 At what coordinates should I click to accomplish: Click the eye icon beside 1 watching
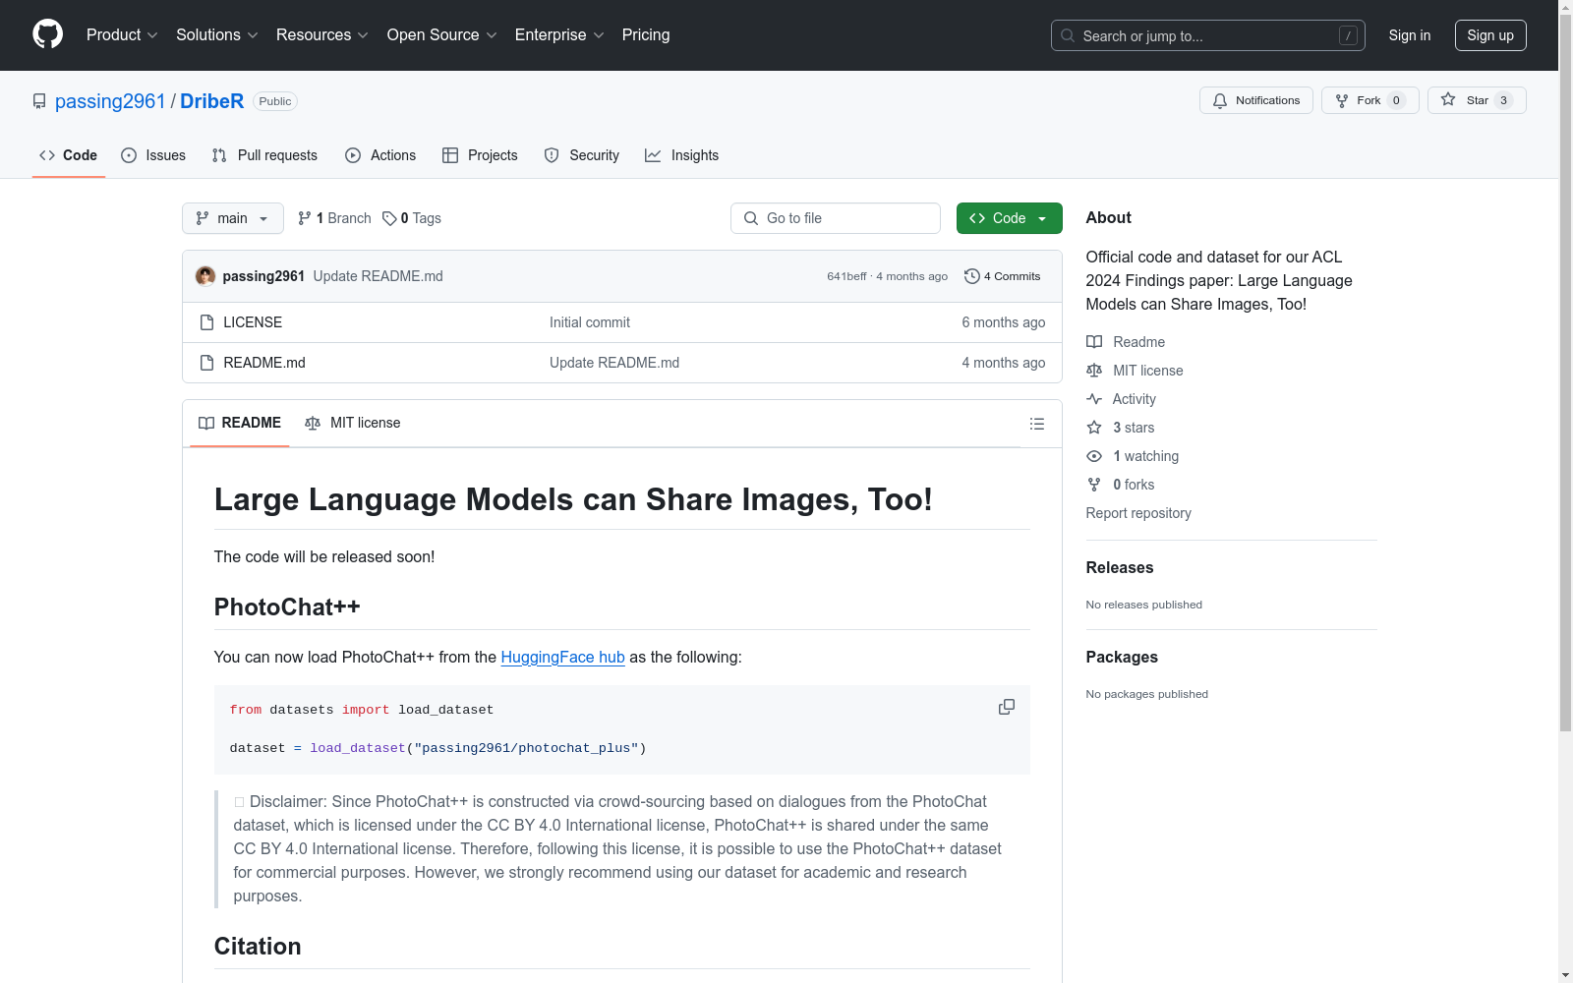point(1094,456)
